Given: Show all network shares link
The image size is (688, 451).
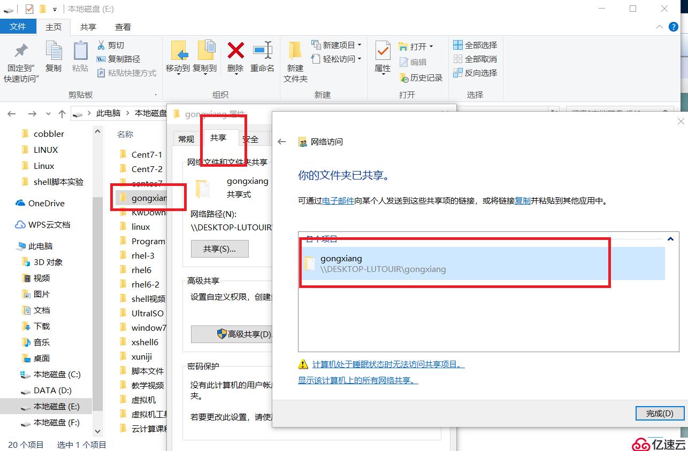Looking at the screenshot, I should point(358,380).
